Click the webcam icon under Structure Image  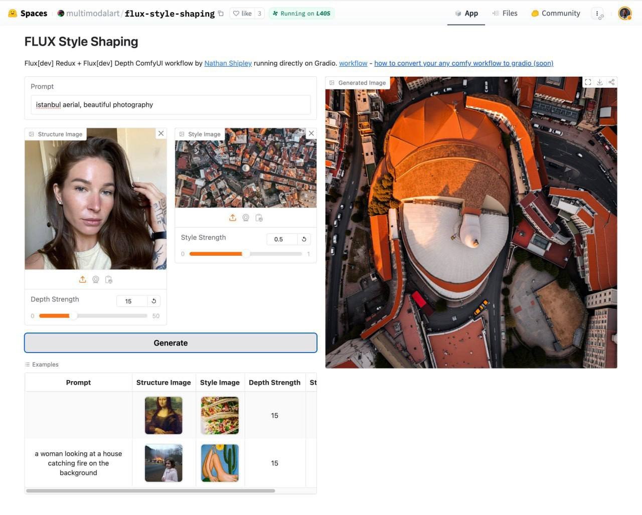coord(96,280)
